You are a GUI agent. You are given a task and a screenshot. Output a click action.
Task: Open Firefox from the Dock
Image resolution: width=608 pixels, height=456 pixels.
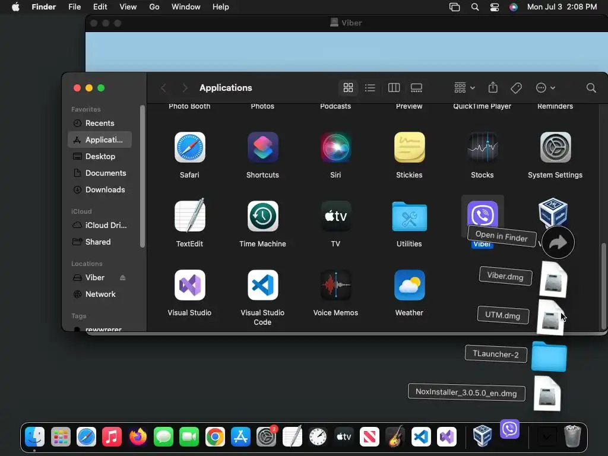(x=138, y=437)
